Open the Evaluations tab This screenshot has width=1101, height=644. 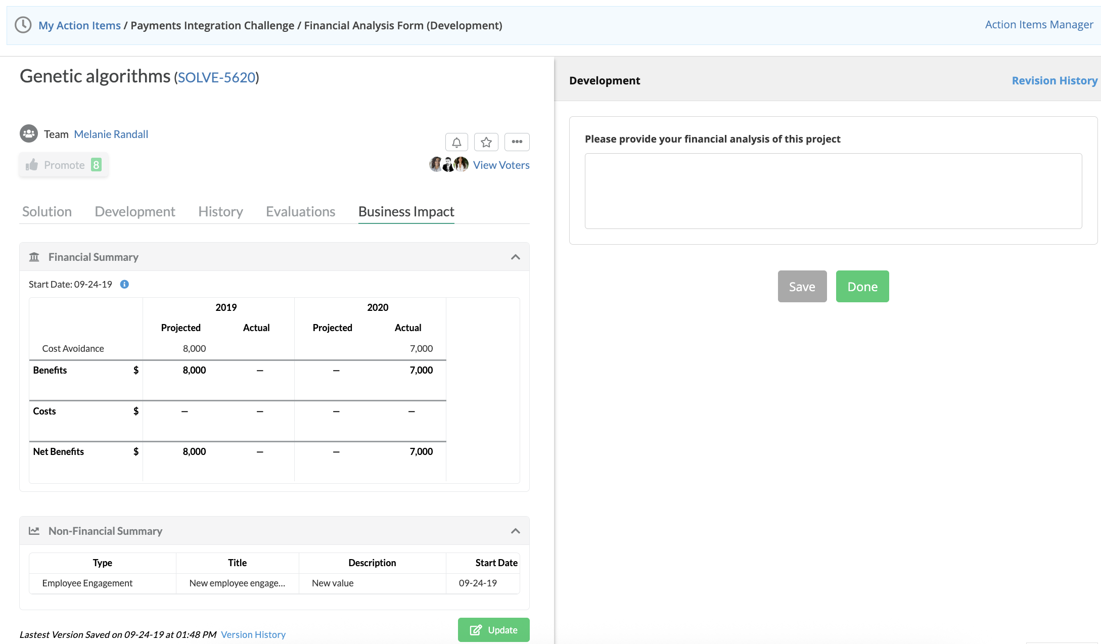point(301,211)
